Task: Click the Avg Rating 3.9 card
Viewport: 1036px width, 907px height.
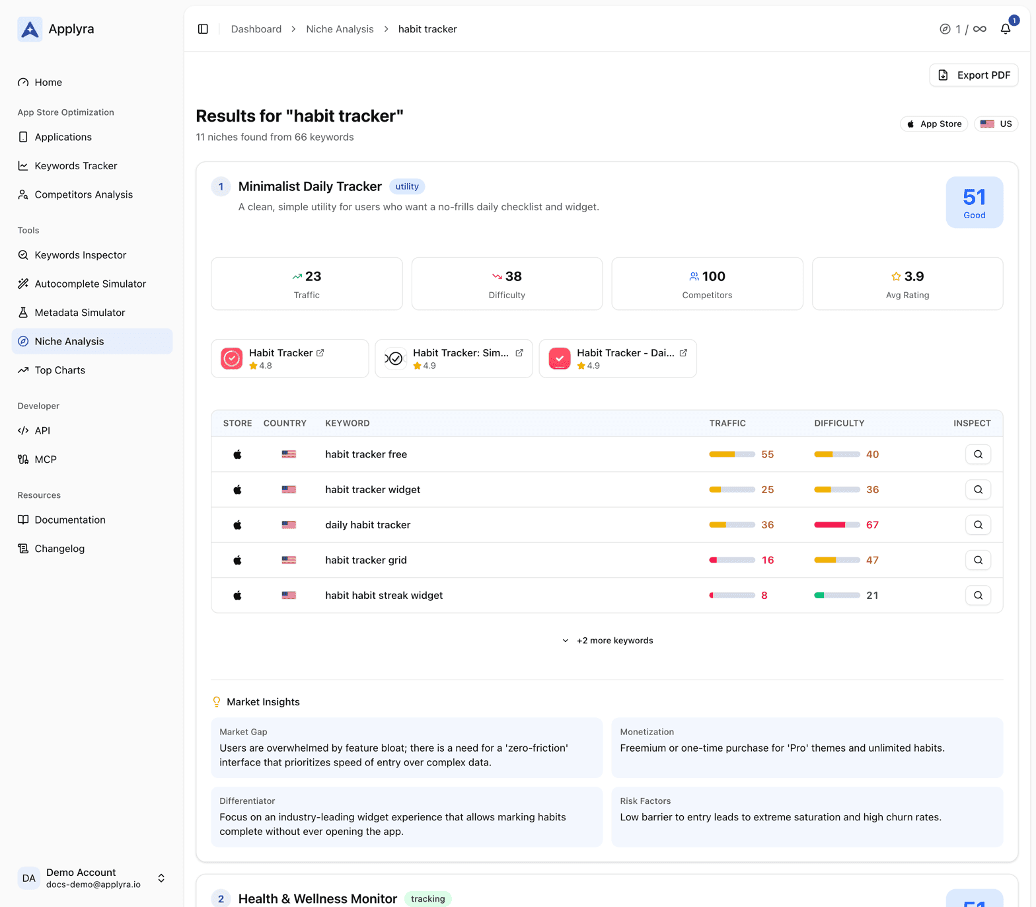Action: [x=908, y=284]
